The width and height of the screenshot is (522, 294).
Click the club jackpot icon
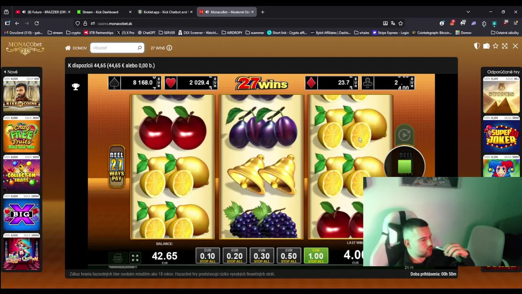367,83
